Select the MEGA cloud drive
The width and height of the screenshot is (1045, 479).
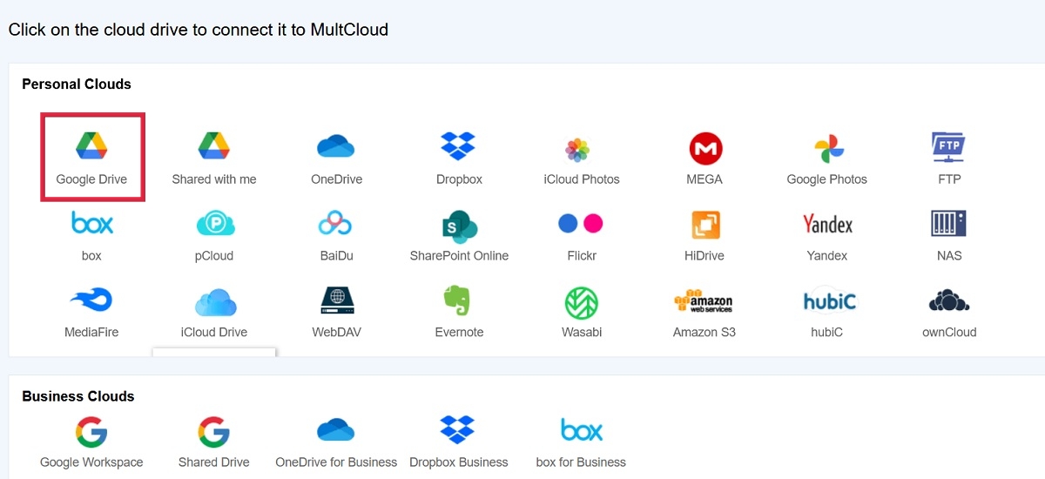tap(705, 157)
